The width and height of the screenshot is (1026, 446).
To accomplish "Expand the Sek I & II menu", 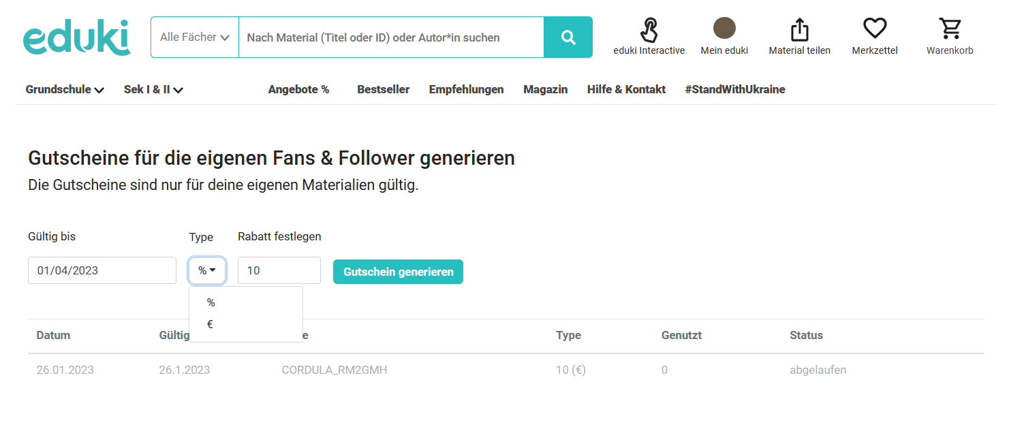I will click(153, 89).
